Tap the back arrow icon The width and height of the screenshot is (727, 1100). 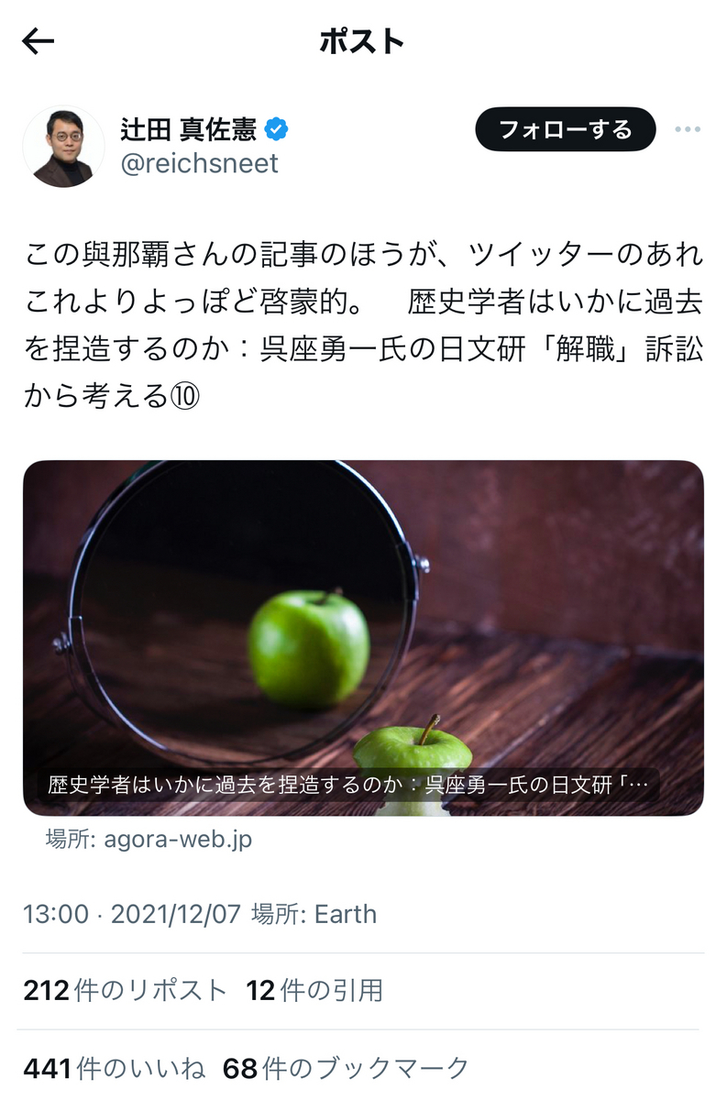pyautogui.click(x=39, y=40)
